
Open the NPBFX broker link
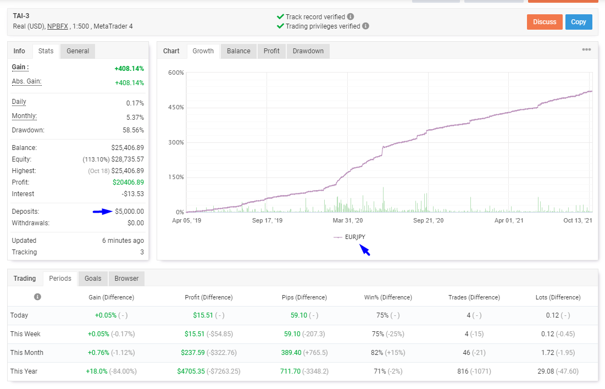coord(58,26)
